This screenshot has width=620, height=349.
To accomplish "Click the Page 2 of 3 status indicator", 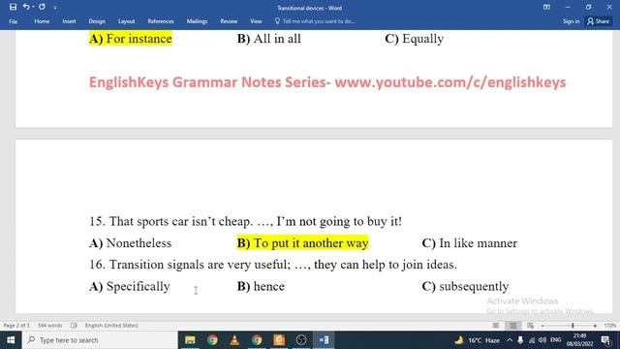I will pos(16,326).
